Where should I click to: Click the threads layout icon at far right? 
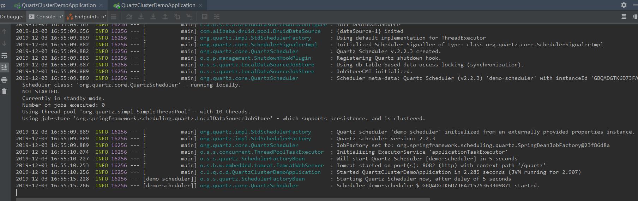click(636, 17)
